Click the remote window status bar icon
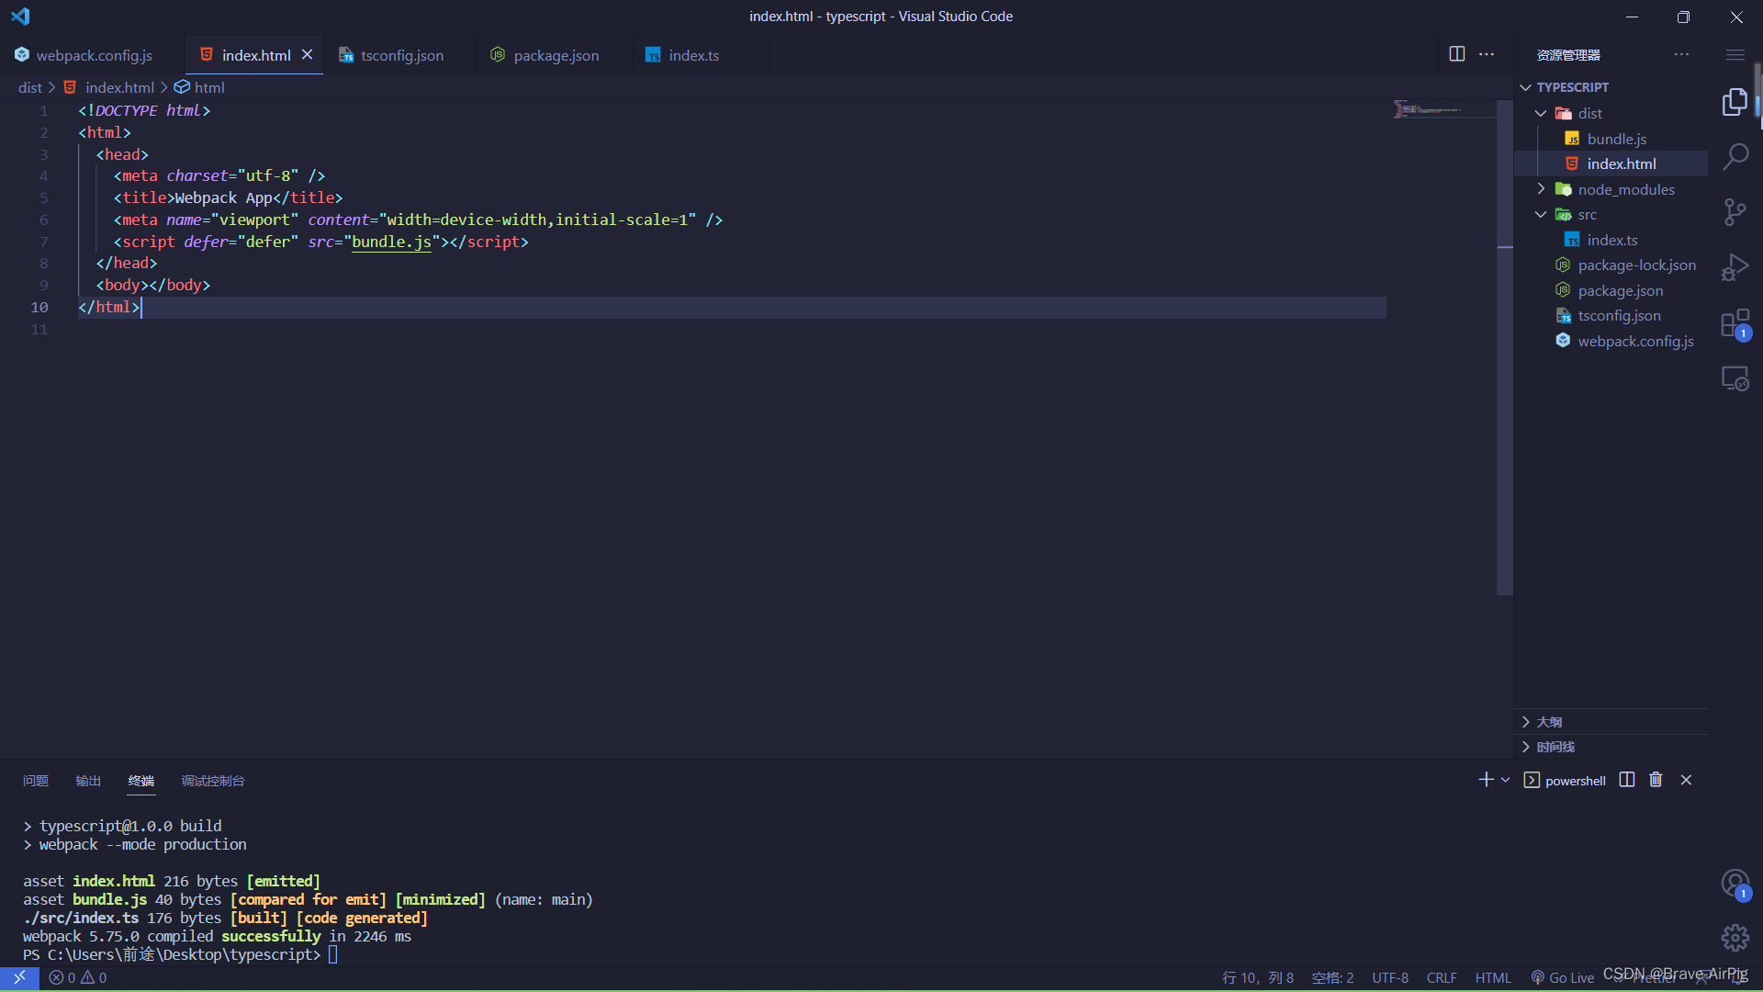Screen dimensions: 1763x992 coord(19,978)
